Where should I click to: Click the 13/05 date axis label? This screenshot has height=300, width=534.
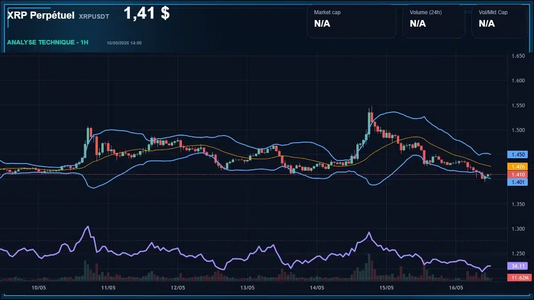coord(247,288)
